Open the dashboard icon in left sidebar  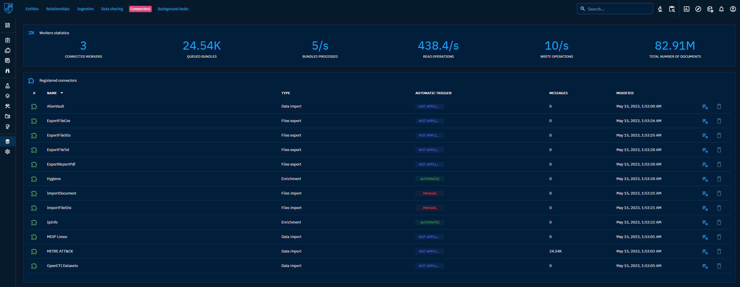[x=8, y=25]
